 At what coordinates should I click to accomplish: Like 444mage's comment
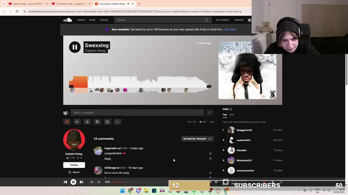tap(210, 173)
